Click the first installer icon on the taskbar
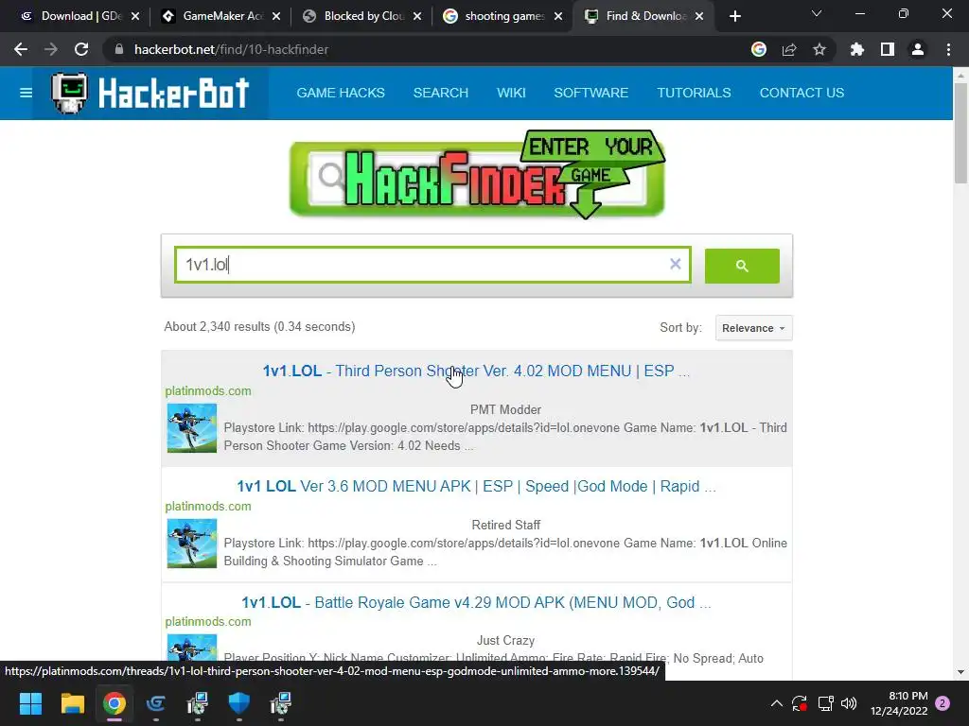 [197, 703]
